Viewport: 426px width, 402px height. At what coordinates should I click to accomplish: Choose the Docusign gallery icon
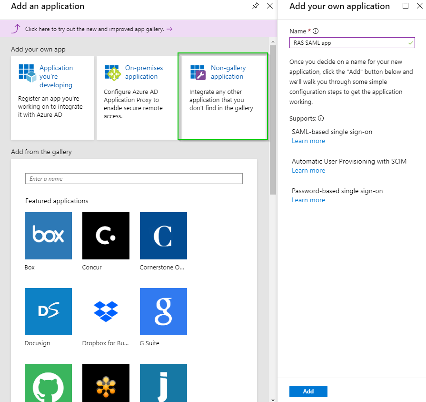click(48, 311)
